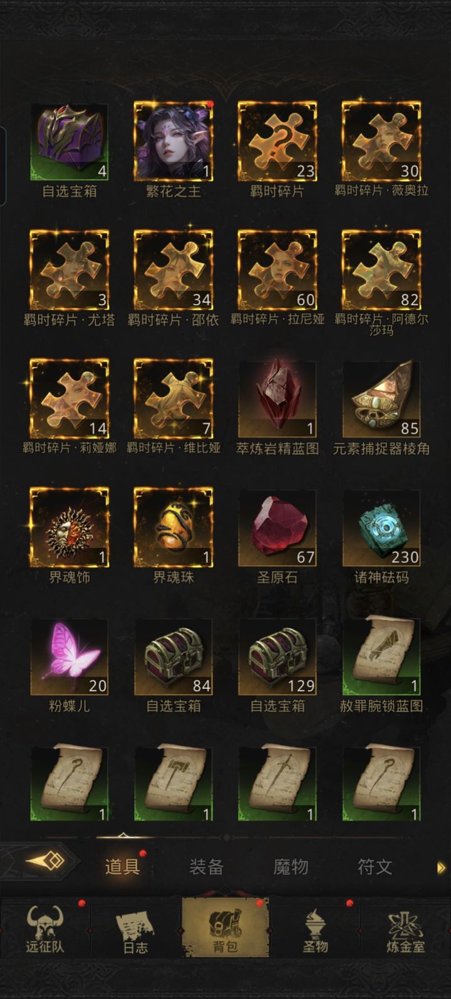Open the 繁花之主 character portrait item
The height and width of the screenshot is (999, 451).
[174, 142]
